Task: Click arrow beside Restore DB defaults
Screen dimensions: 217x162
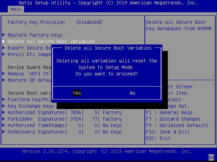Action: click(4, 80)
